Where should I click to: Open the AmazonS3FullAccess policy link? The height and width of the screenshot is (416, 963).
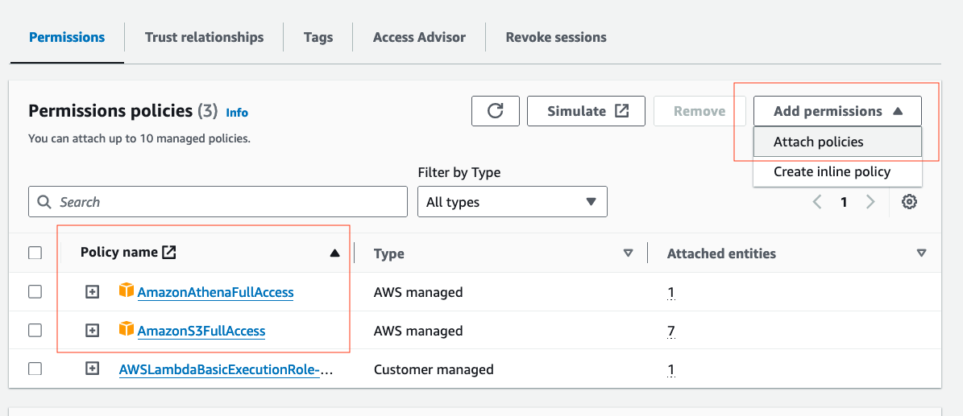pyautogui.click(x=201, y=331)
